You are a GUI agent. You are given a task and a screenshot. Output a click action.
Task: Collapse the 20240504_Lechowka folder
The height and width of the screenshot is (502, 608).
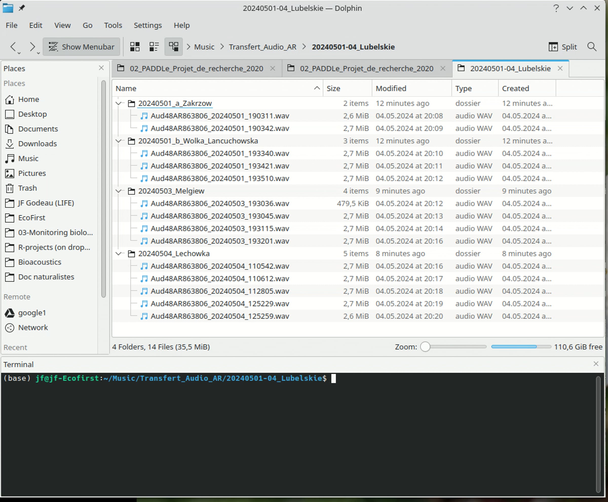(x=118, y=254)
